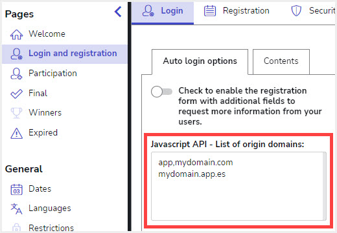Select Login and registration page
Screen dimensions: 337x233
pos(65,54)
